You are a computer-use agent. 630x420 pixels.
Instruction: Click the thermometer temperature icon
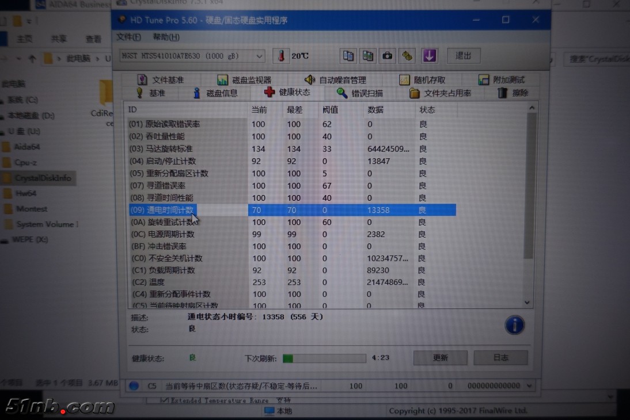coord(281,56)
